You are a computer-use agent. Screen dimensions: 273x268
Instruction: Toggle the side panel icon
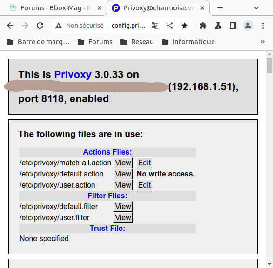tap(233, 26)
